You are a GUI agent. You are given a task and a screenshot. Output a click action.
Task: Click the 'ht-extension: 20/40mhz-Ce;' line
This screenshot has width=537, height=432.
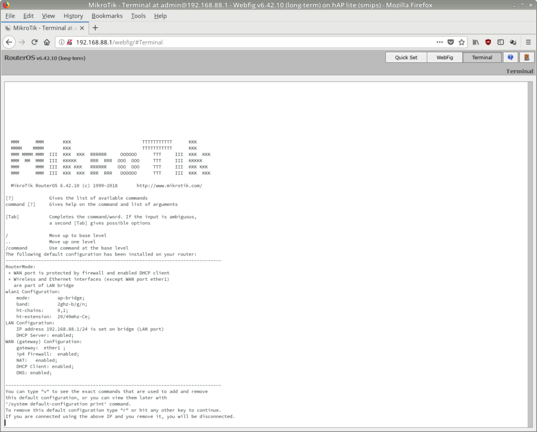click(53, 317)
